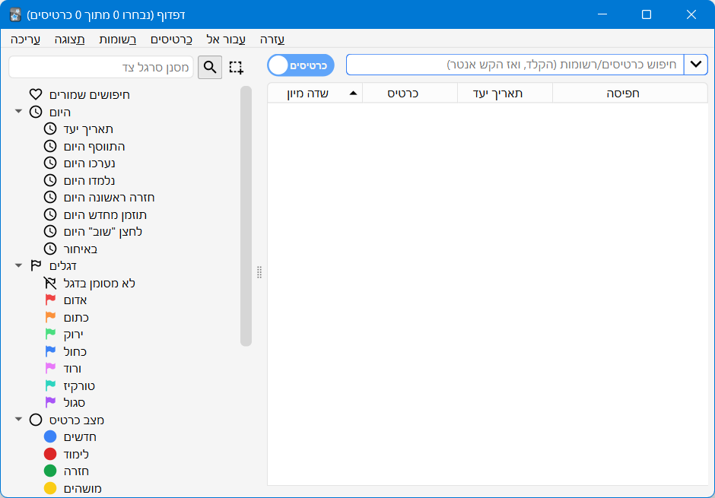Click the sidebar search magnifier button

point(210,68)
